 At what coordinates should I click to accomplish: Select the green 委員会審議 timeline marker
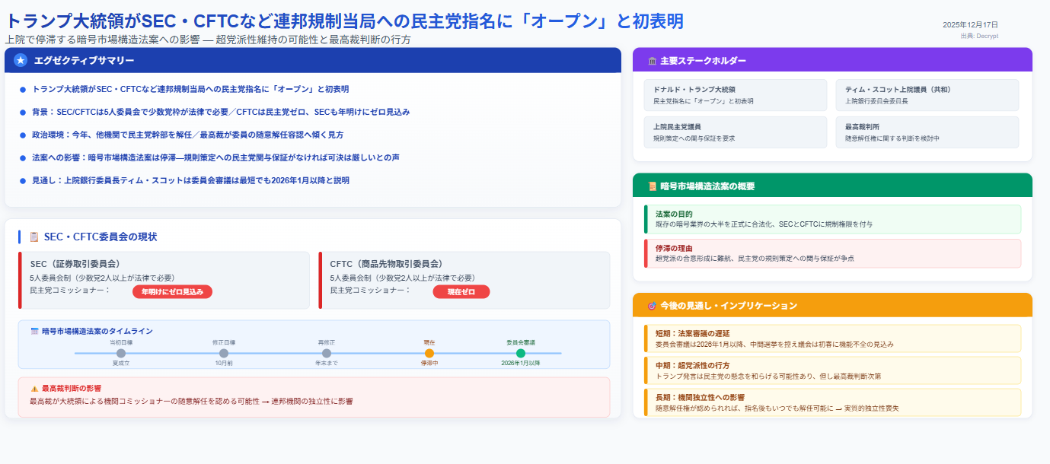pyautogui.click(x=520, y=353)
